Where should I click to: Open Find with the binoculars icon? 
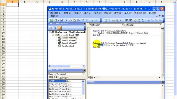(x=78, y=20)
